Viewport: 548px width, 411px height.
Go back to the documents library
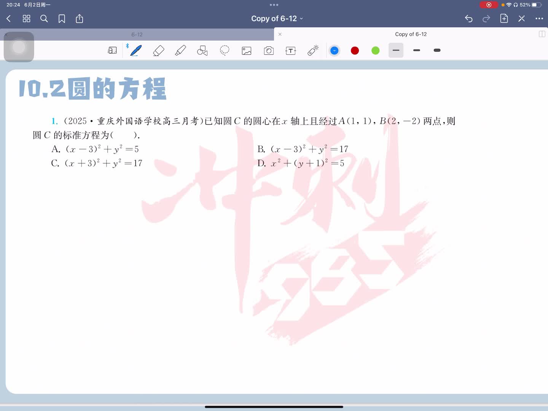(x=9, y=19)
